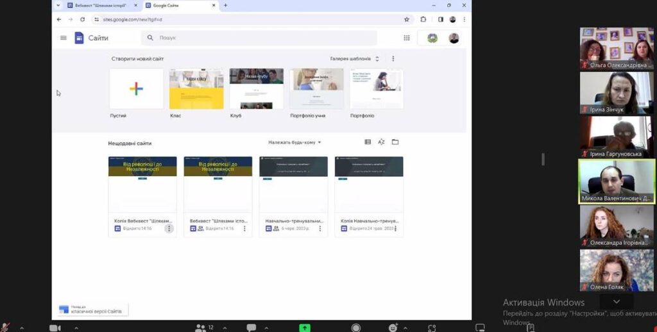Screen dimensions: 657x332
Task: Switch to list view of recent sites
Action: click(368, 142)
